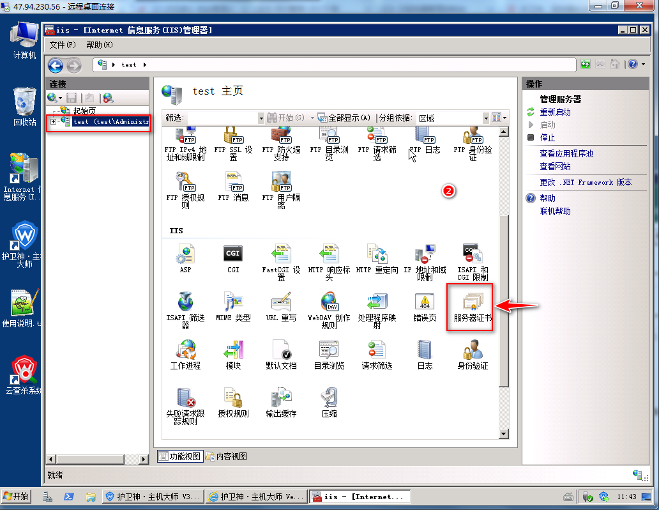659x510 pixels.
Task: Expand the test server tree node
Action: coord(54,121)
